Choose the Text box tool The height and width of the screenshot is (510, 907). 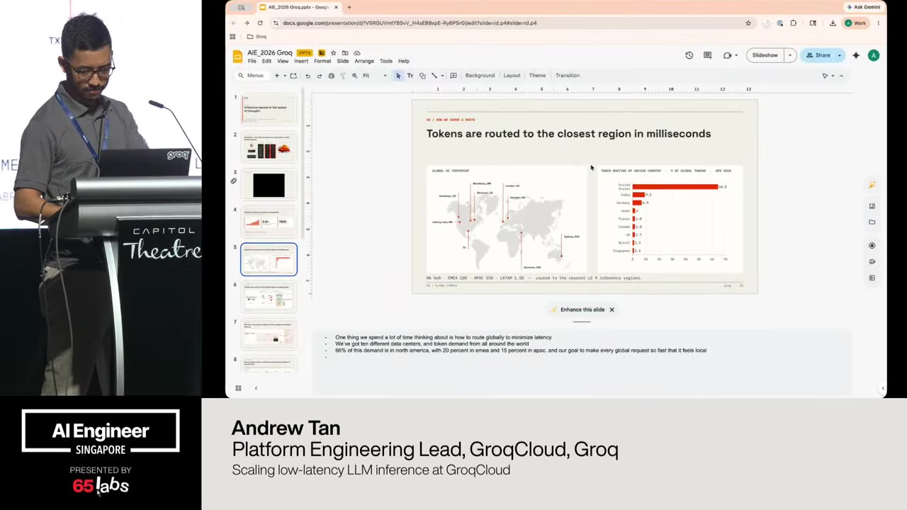coord(410,76)
